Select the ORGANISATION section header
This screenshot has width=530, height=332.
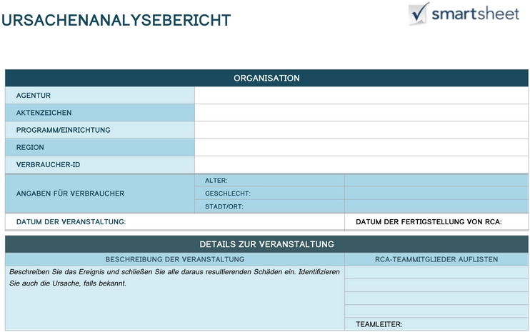point(266,78)
